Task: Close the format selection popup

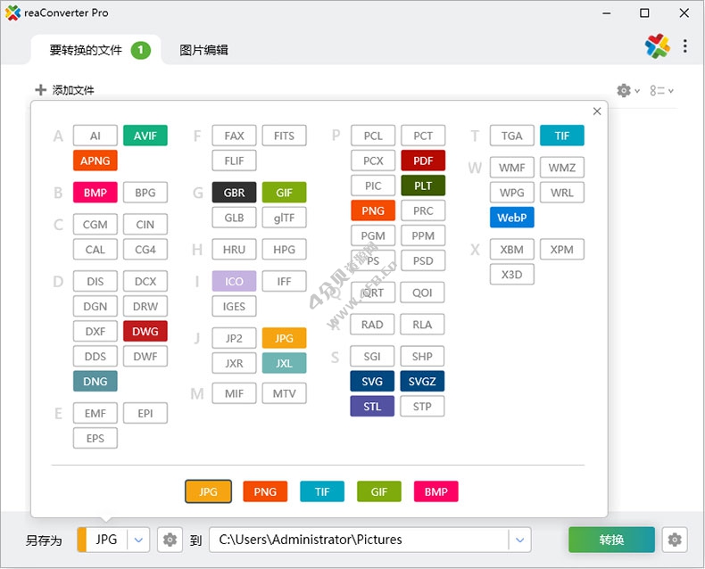Action: point(597,111)
